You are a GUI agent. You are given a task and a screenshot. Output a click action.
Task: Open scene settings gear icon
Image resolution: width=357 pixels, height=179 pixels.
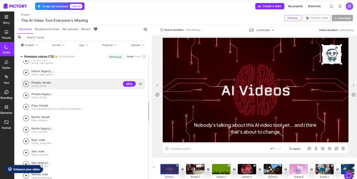click(330, 149)
